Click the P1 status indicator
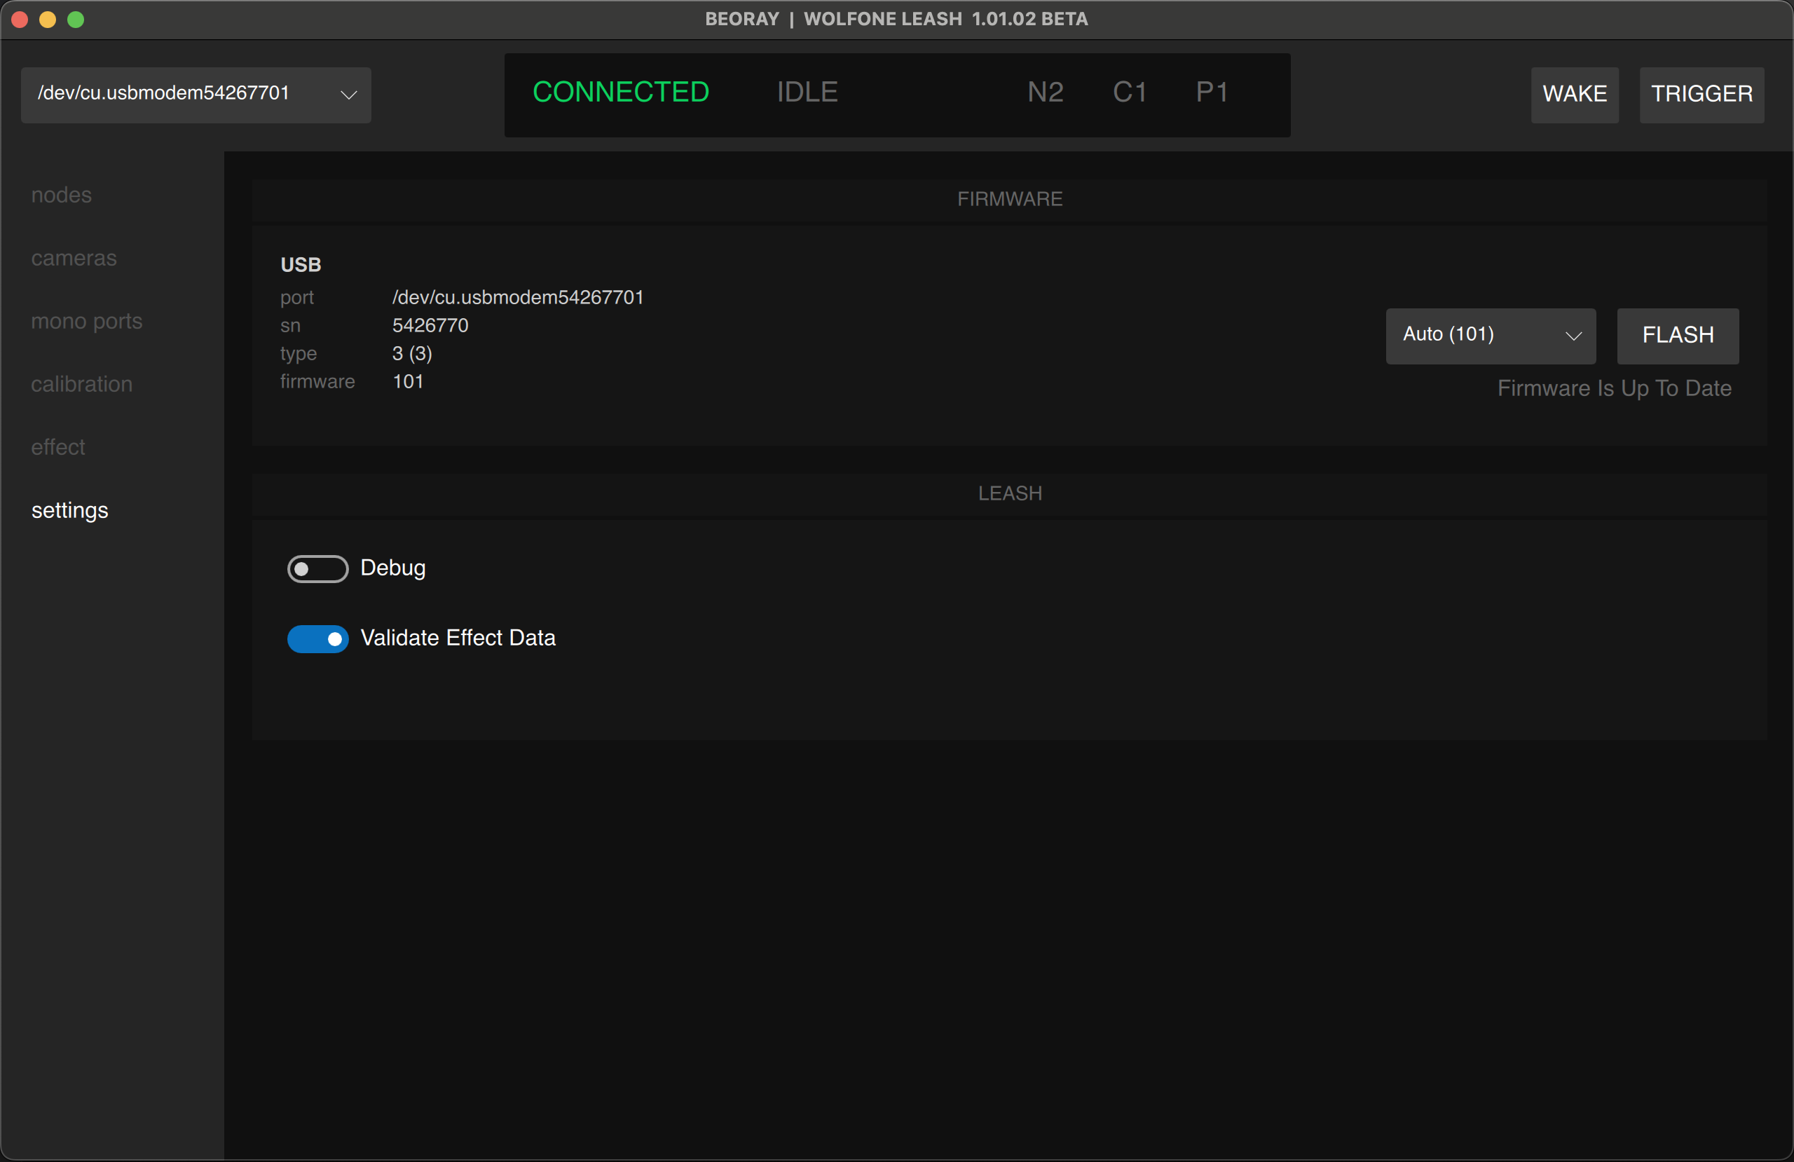 (1212, 92)
